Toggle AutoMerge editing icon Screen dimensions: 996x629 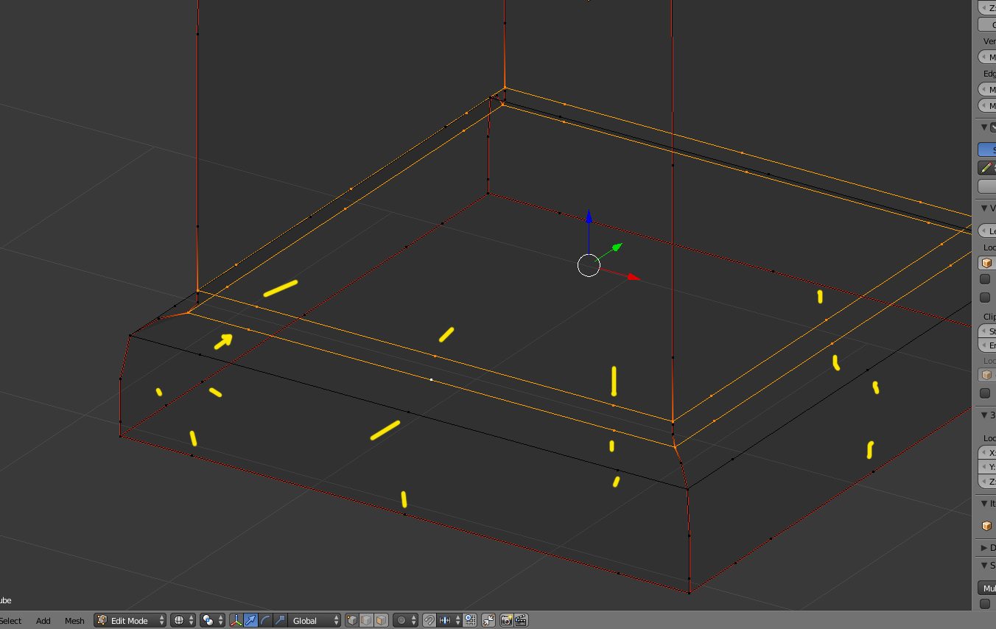coord(488,621)
